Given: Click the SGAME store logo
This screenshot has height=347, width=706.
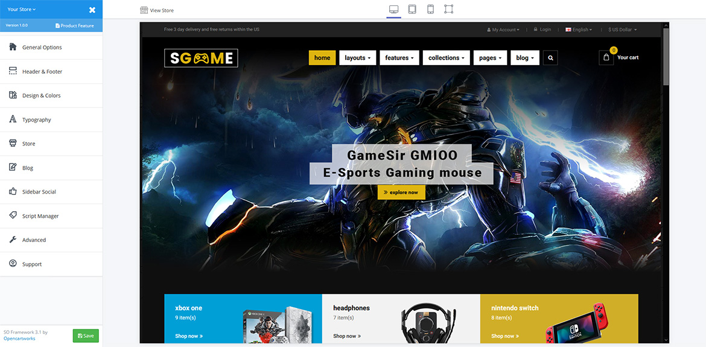Looking at the screenshot, I should click(x=201, y=57).
